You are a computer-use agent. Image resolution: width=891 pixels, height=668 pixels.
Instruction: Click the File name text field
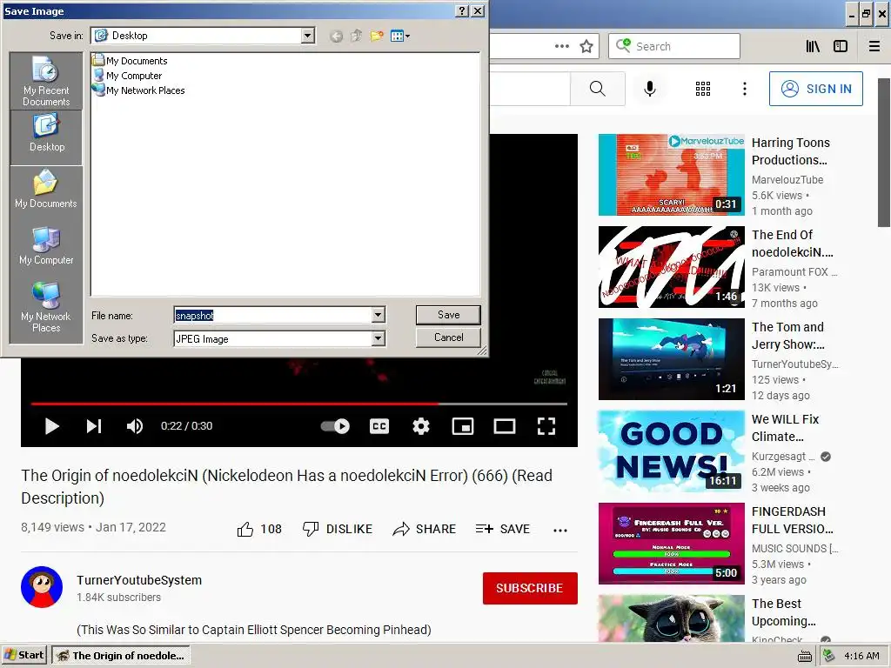coord(272,315)
